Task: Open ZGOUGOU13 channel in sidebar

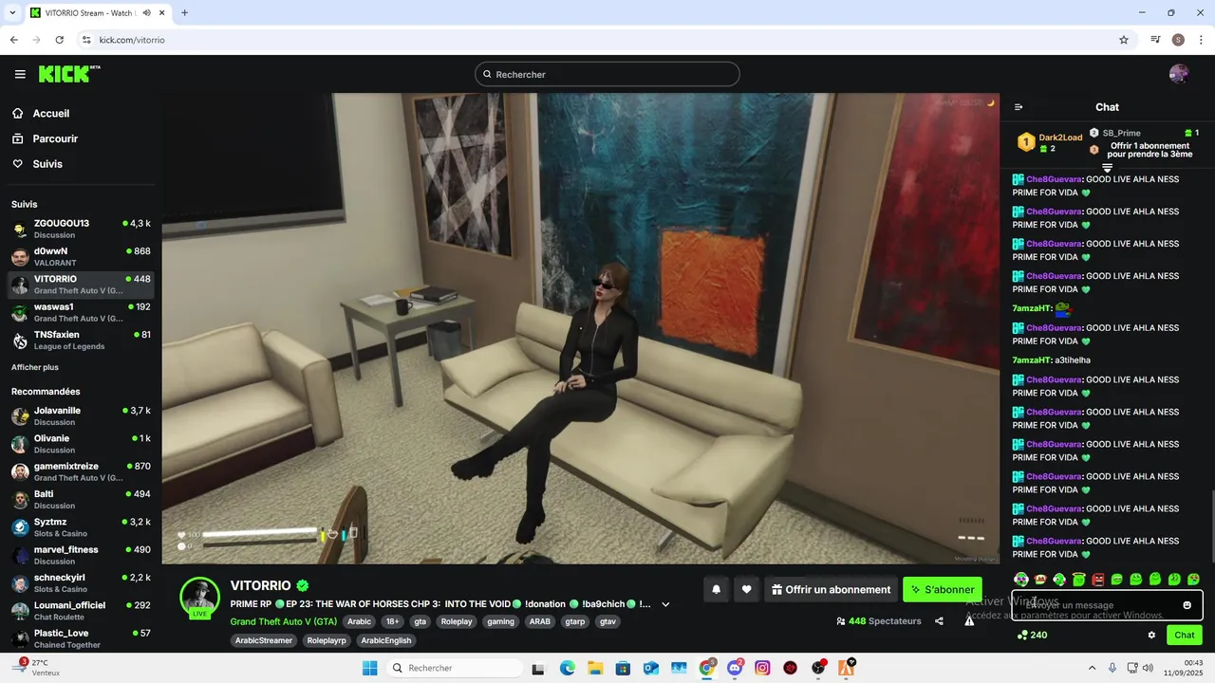Action: (x=81, y=229)
